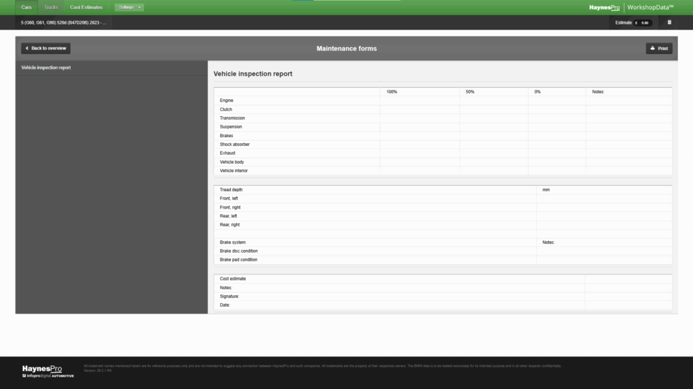Click the Brakes 50% cell
The image size is (693, 389).
tap(493, 136)
